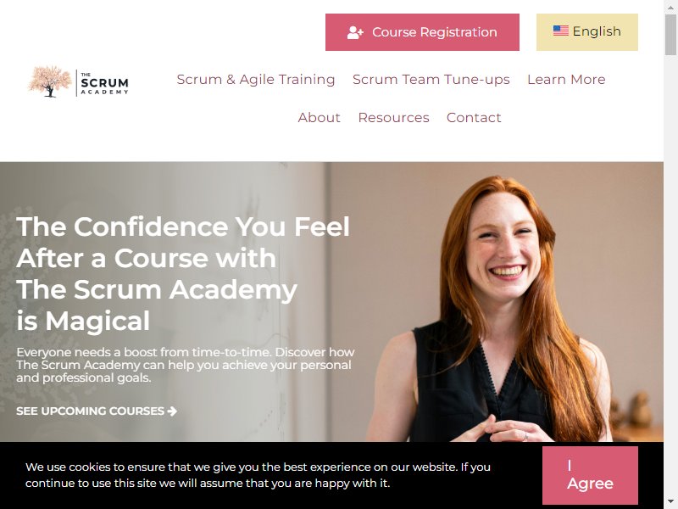Image resolution: width=678 pixels, height=509 pixels.
Task: Click The Scrum Academy wordmark text
Action: (104, 82)
